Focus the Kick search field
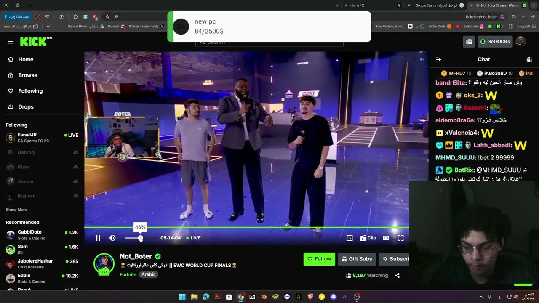Image resolution: width=539 pixels, height=303 pixels. point(269,42)
